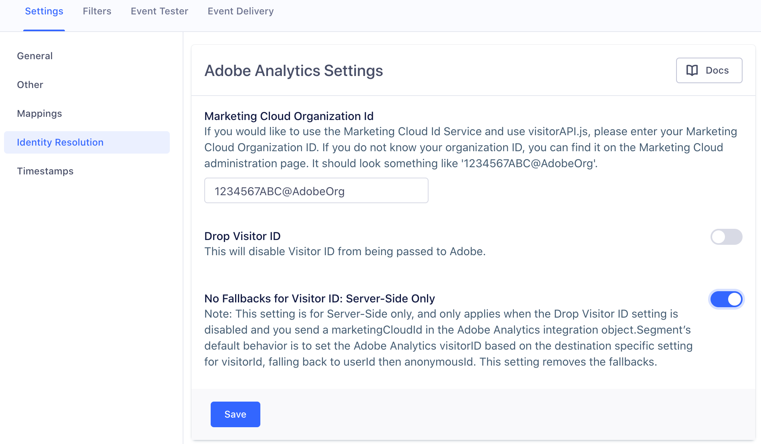Select Identity Resolution in sidebar
This screenshot has width=761, height=444.
[x=60, y=142]
